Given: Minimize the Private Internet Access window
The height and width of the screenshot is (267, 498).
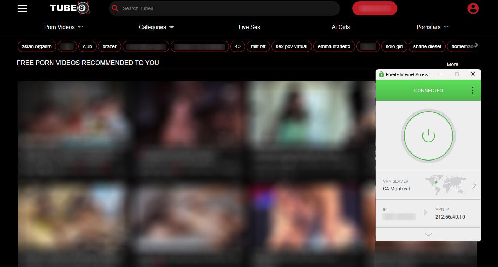Looking at the screenshot, I should [441, 74].
